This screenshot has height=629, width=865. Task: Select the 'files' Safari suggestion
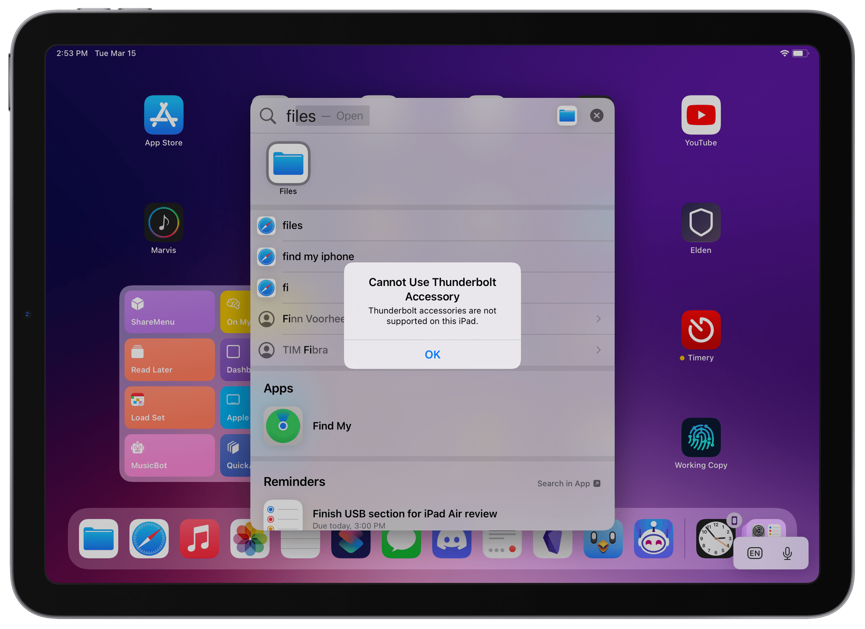coord(432,226)
